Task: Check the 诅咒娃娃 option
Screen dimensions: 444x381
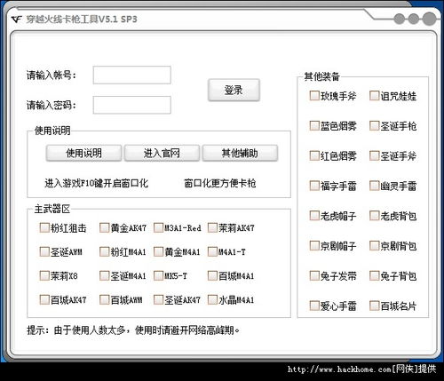Action: 375,96
